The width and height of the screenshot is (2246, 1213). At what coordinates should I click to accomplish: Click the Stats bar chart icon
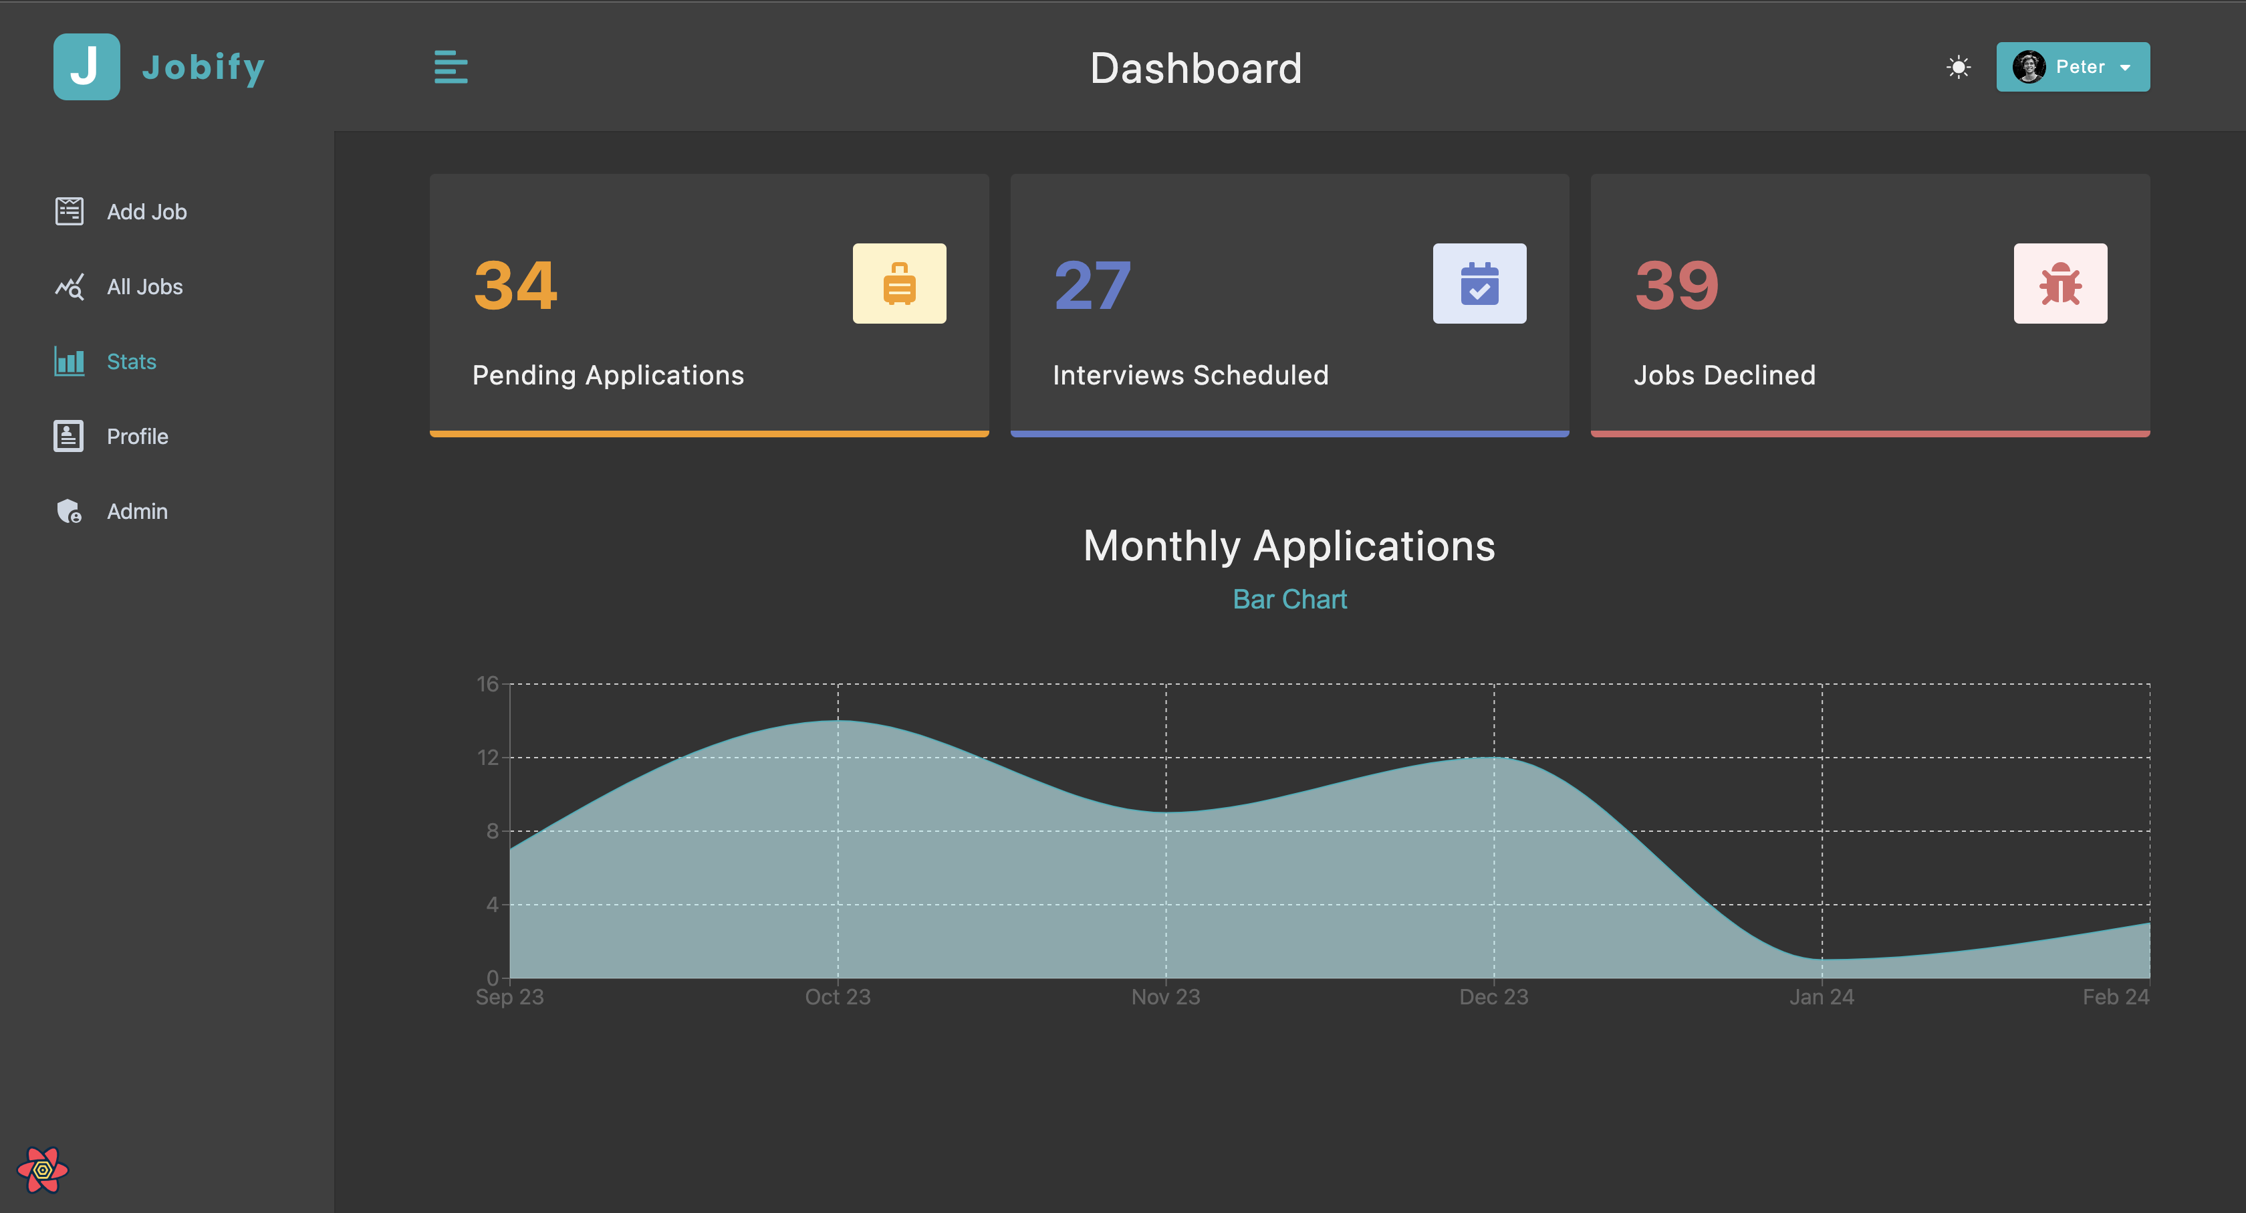point(69,361)
